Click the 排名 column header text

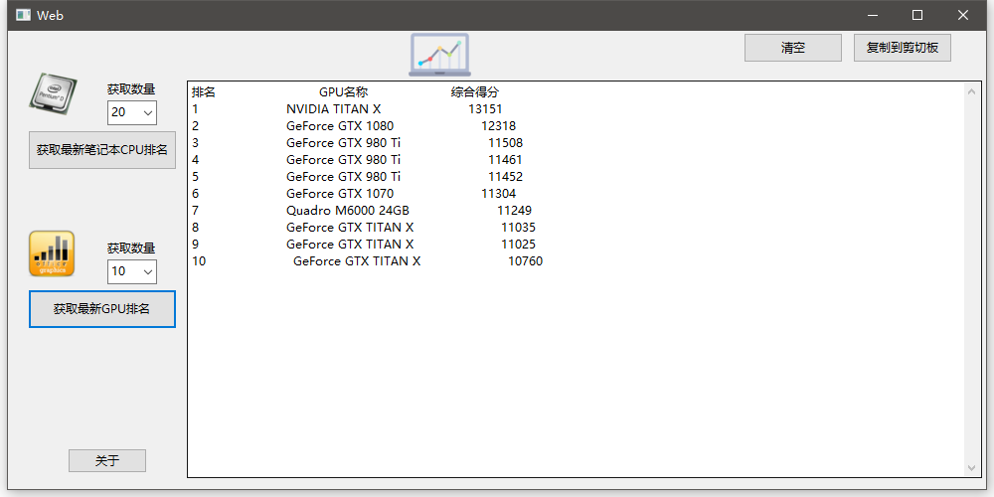(204, 92)
